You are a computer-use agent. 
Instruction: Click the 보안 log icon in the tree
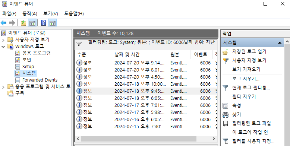click(18, 60)
